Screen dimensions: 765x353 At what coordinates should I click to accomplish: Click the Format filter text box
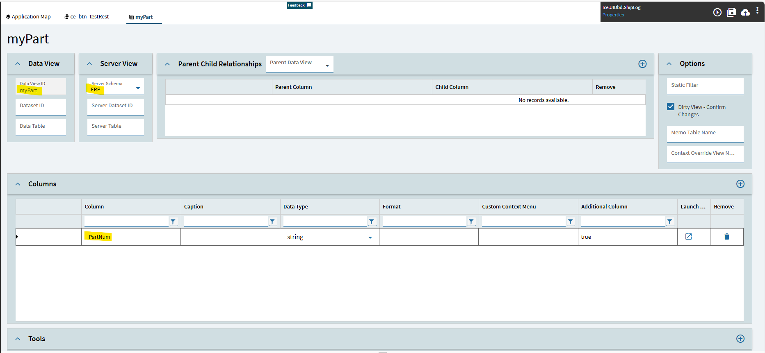(x=425, y=221)
